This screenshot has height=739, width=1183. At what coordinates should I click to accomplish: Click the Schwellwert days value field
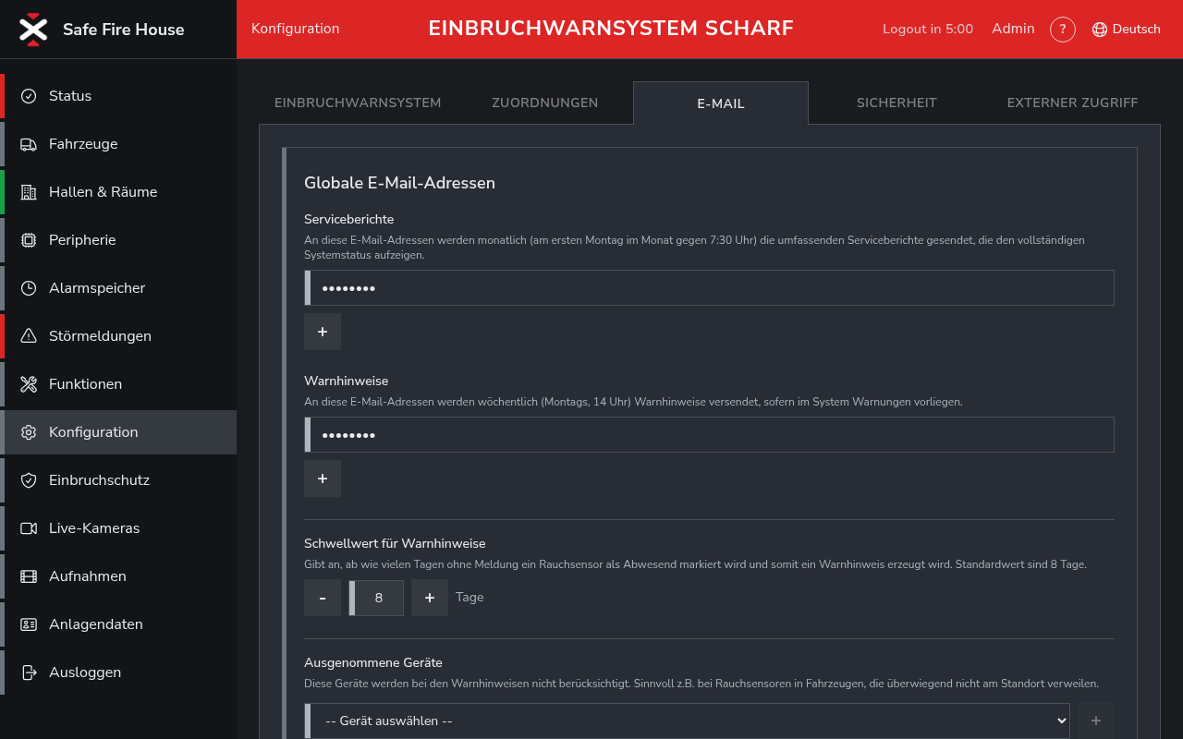[x=376, y=598]
